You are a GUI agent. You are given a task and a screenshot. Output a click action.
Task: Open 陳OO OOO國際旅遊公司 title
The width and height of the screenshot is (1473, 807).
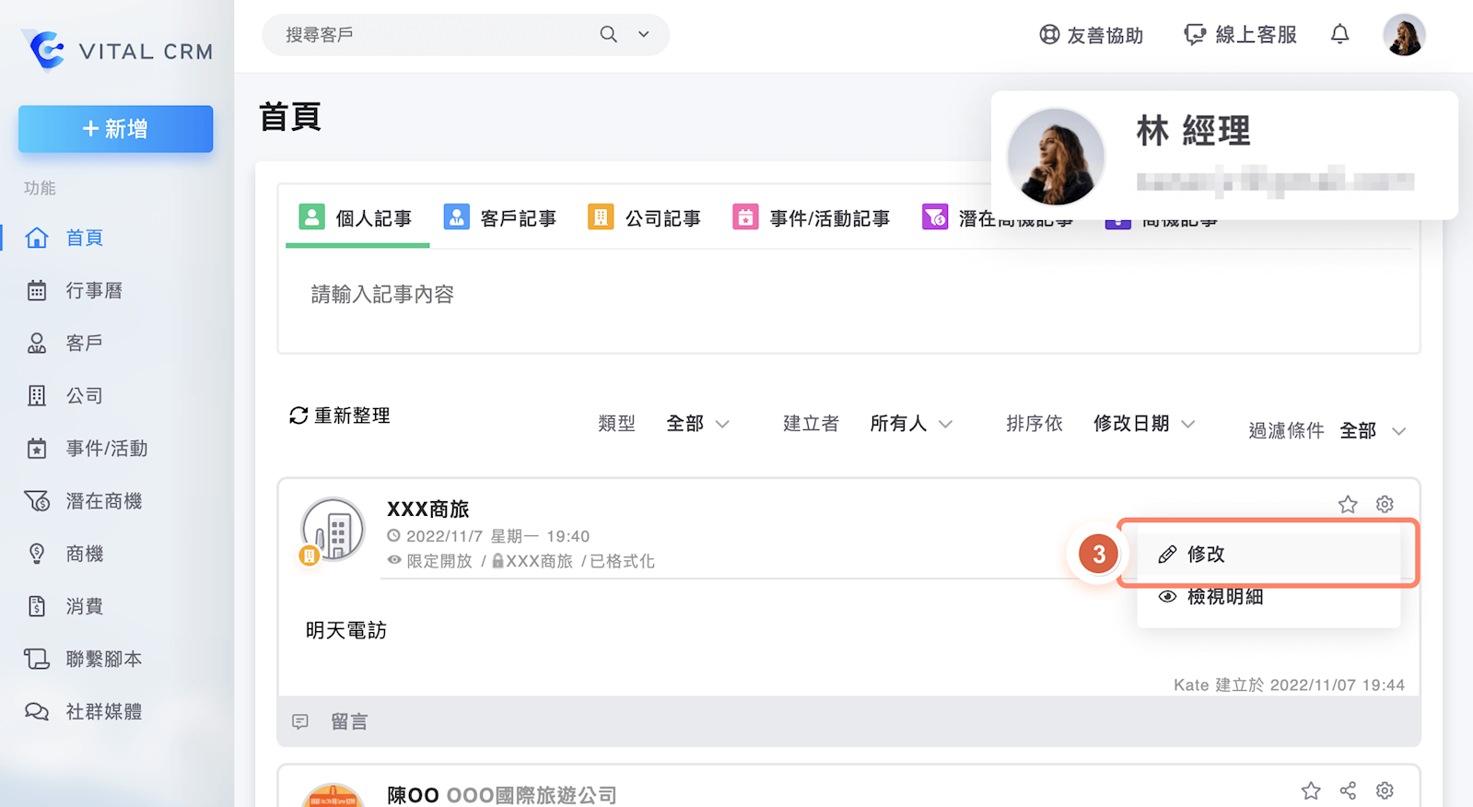[502, 795]
